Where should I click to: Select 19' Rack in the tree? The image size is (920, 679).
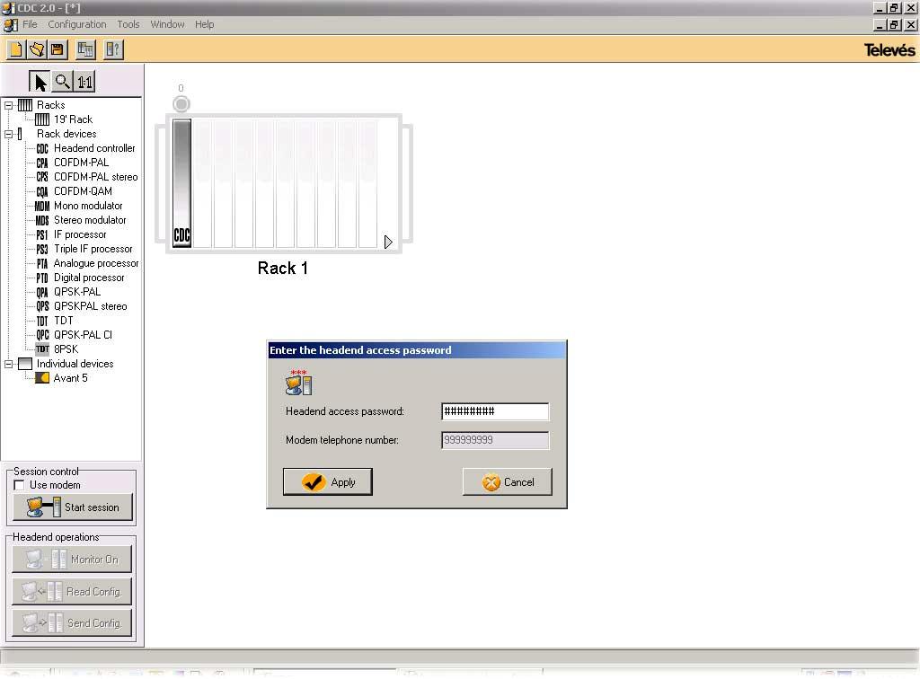pyautogui.click(x=74, y=119)
